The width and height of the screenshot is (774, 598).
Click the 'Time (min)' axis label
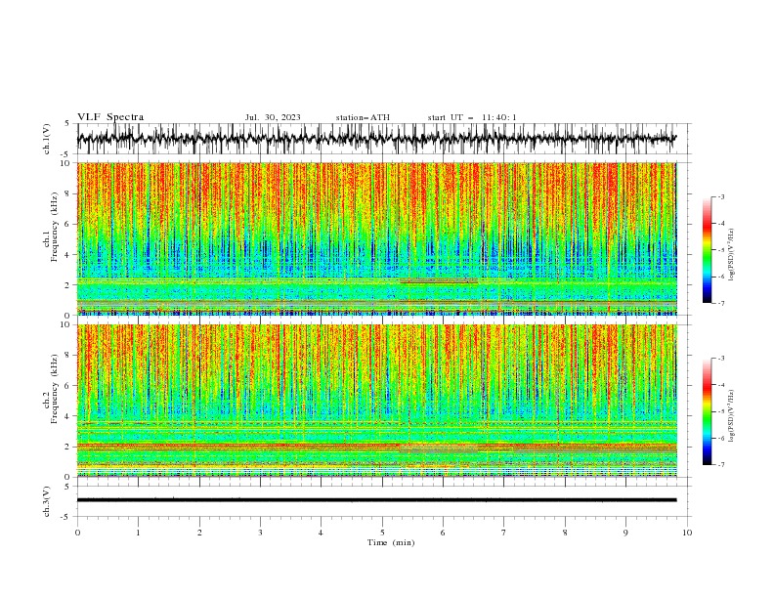click(391, 542)
